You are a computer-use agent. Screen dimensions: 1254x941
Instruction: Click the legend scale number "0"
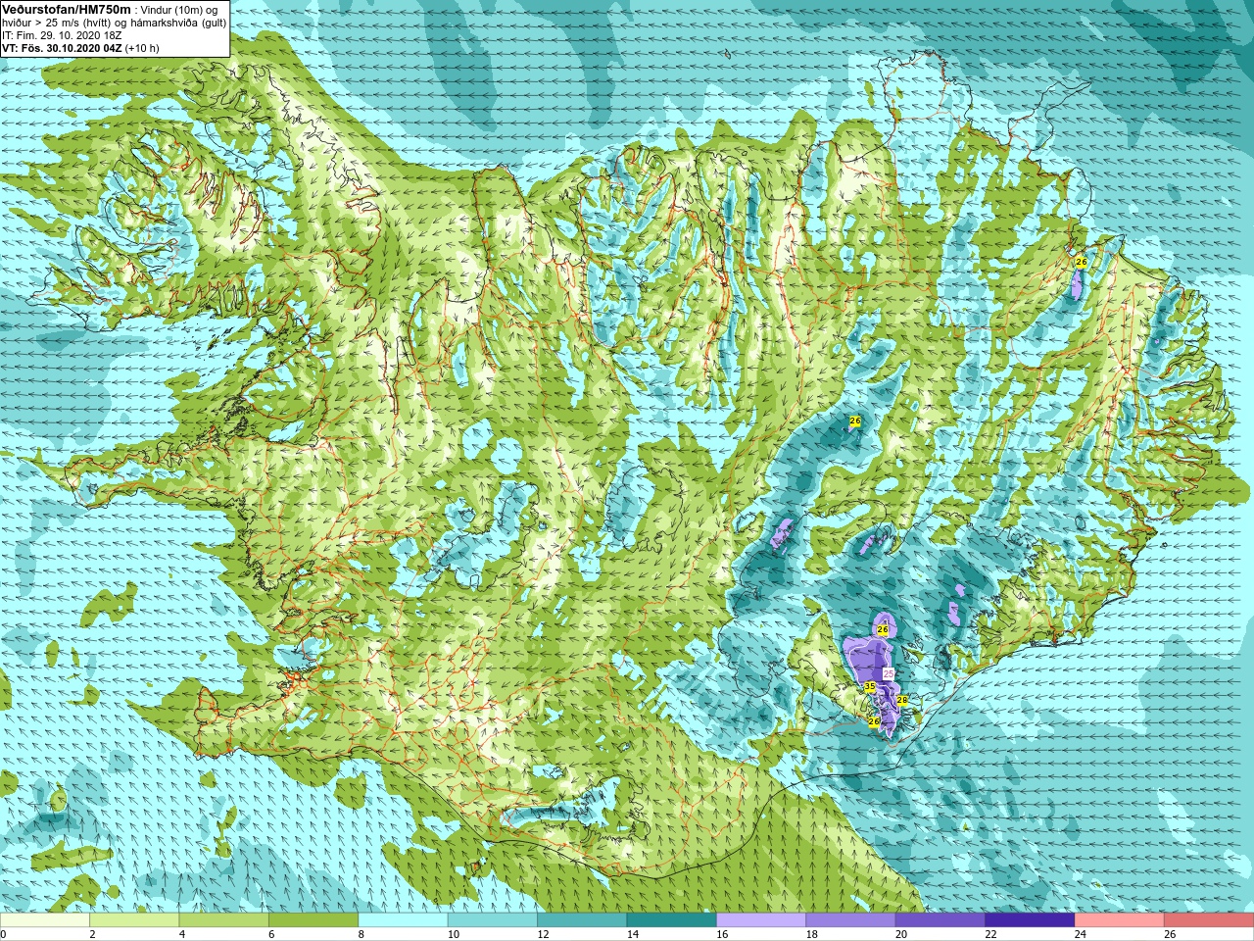4,934
